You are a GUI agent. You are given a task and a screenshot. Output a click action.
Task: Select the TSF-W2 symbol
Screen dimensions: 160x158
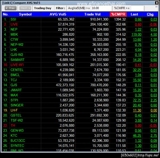pos(17,121)
